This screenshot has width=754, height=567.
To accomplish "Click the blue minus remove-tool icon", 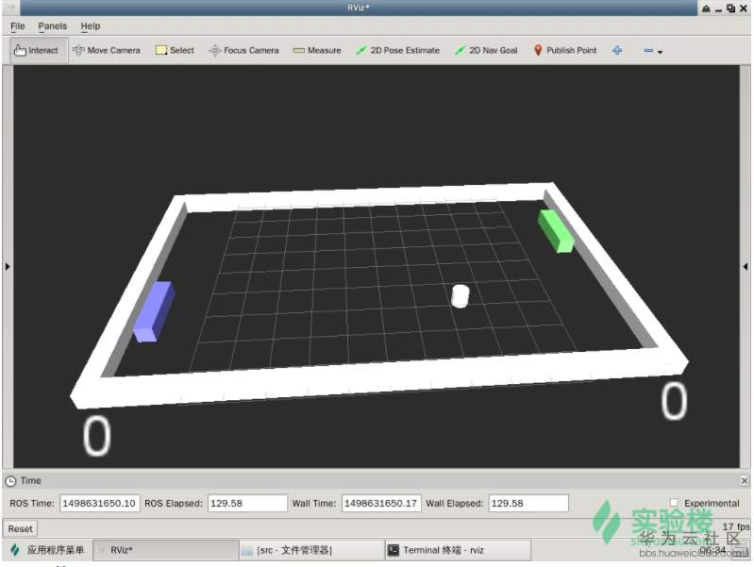I will [x=648, y=50].
